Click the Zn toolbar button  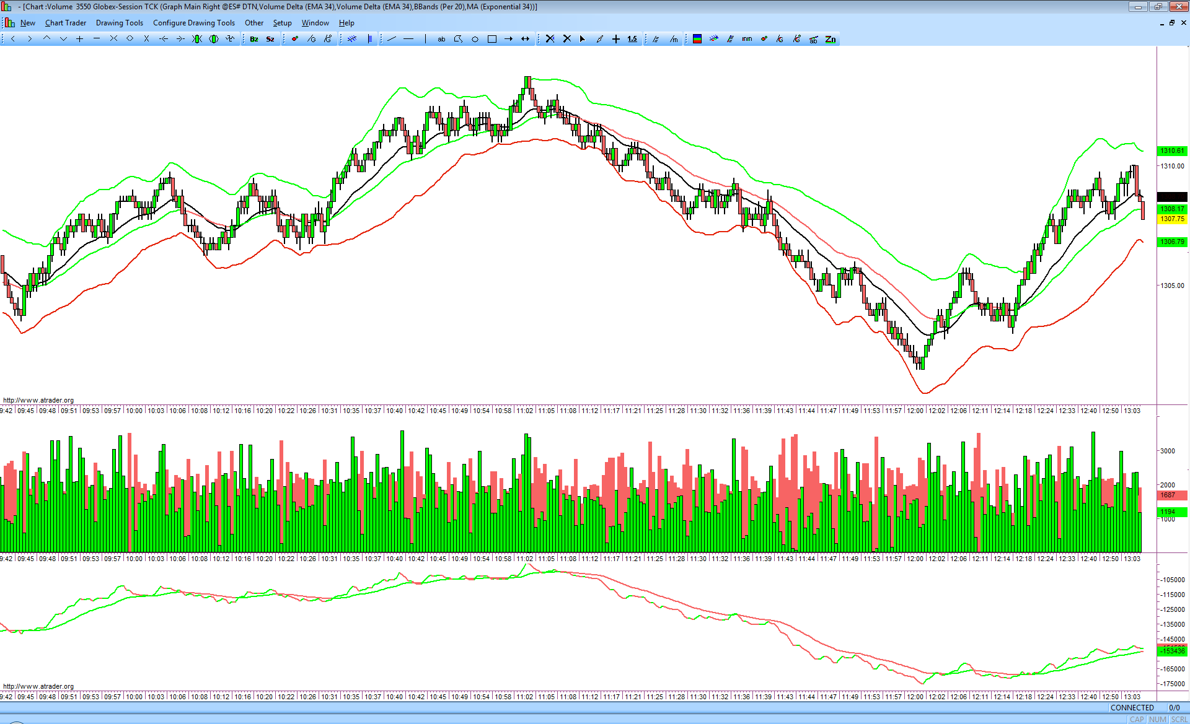coord(831,39)
